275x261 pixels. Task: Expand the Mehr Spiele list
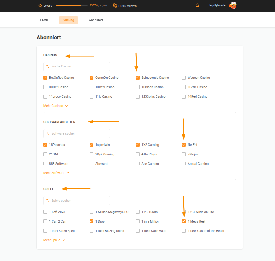(x=54, y=240)
